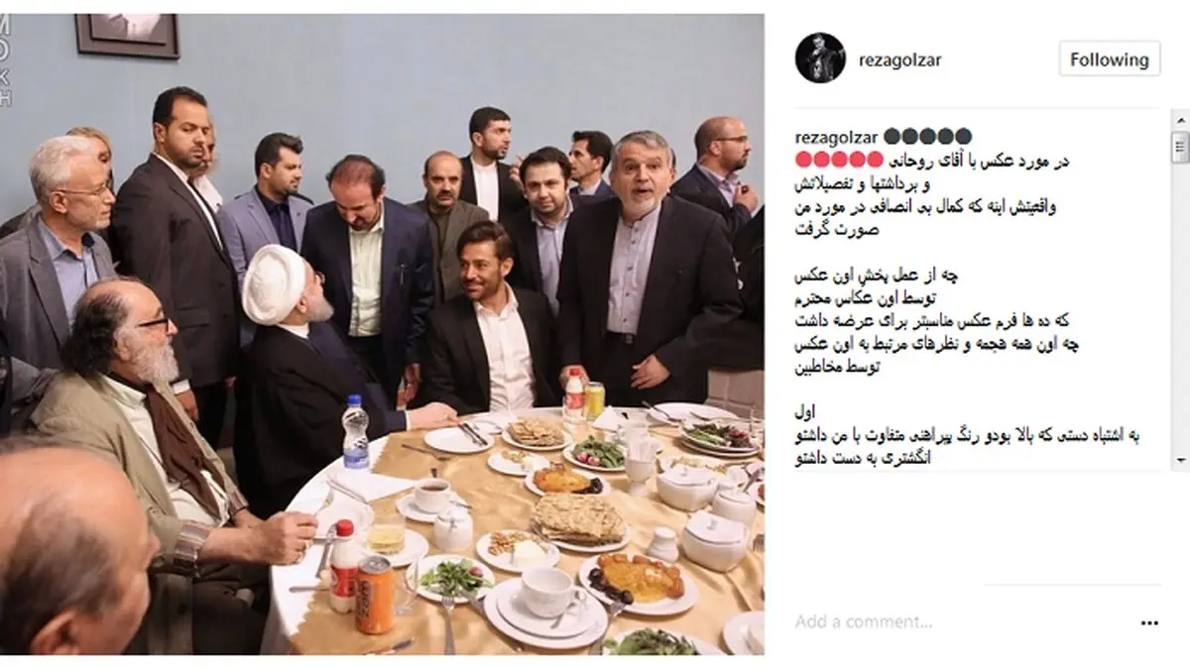The width and height of the screenshot is (1190, 669).
Task: Grab the caption scrollbar thumb
Action: (1180, 147)
